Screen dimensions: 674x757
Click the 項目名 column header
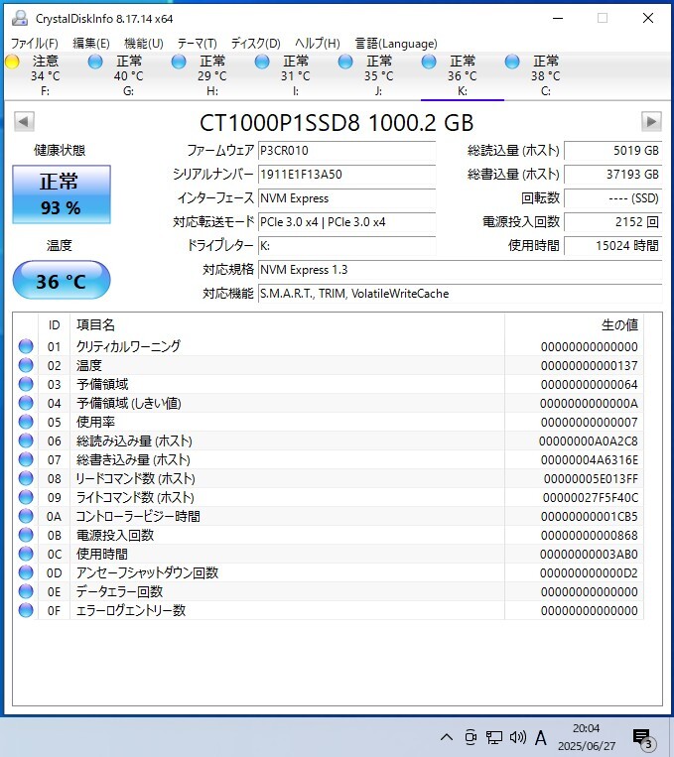288,324
